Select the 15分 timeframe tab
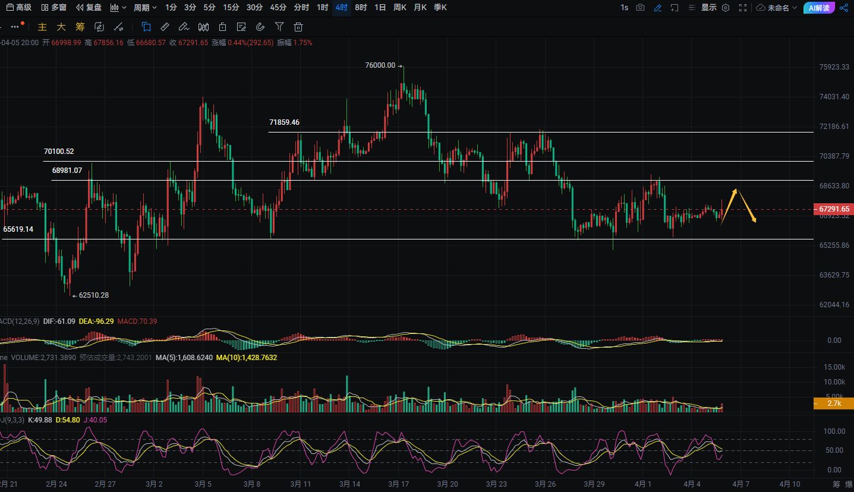Screen dimensions: 854x492 point(231,8)
